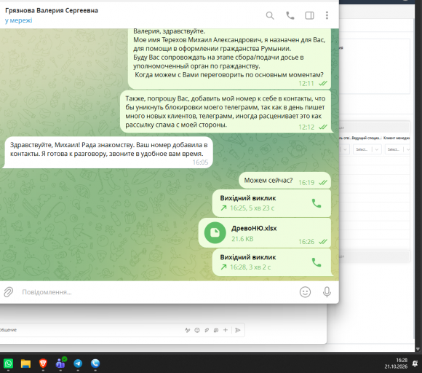The height and width of the screenshot is (373, 422).
Task: Click text formatting icon in background chat
Action: click(x=187, y=330)
